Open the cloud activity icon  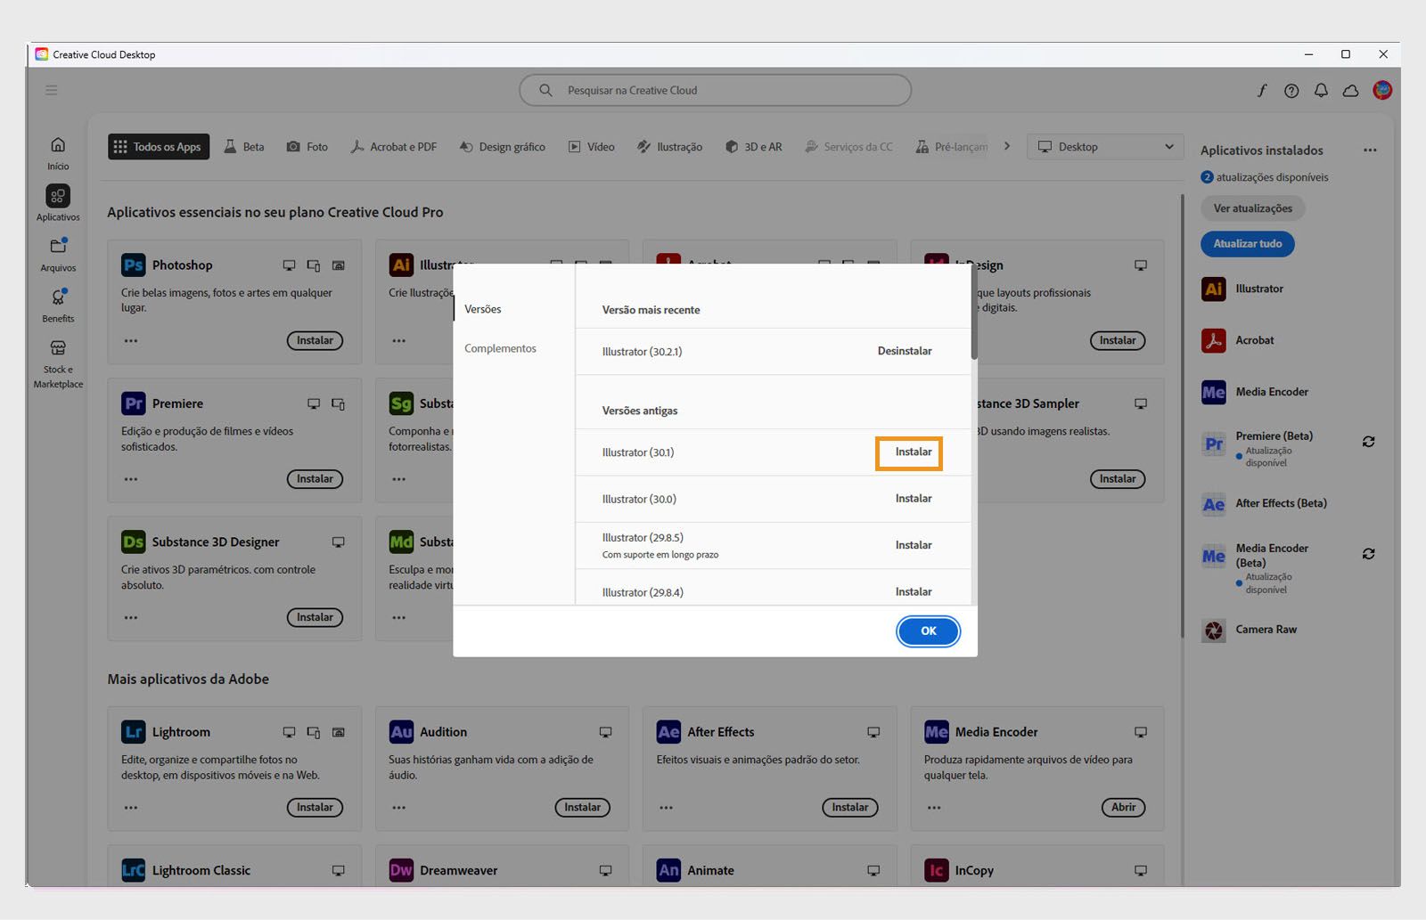[x=1350, y=90]
